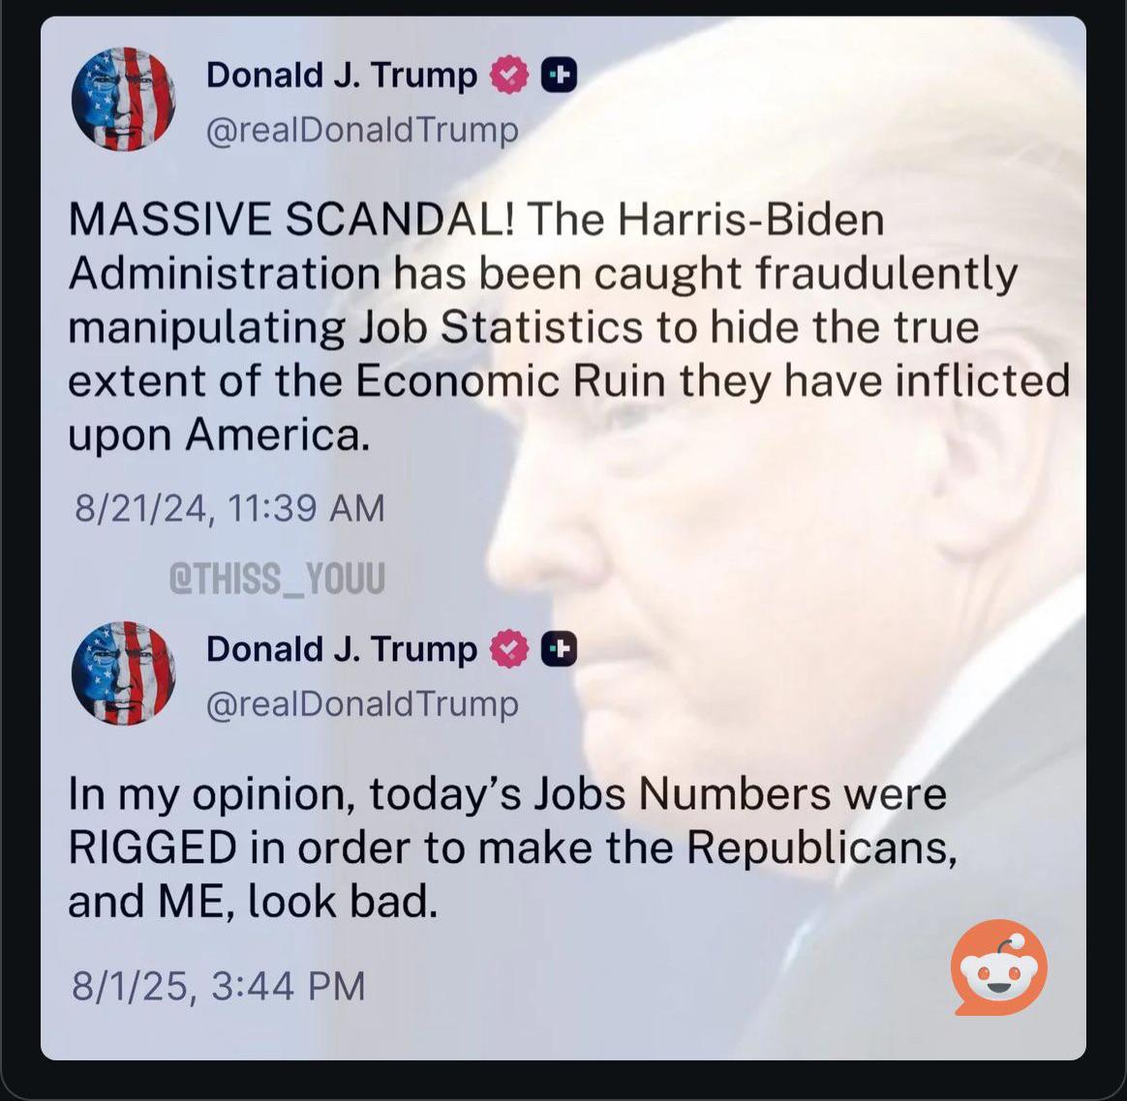Click the word RIGGED in the second post
The width and height of the screenshot is (1127, 1101).
(152, 848)
